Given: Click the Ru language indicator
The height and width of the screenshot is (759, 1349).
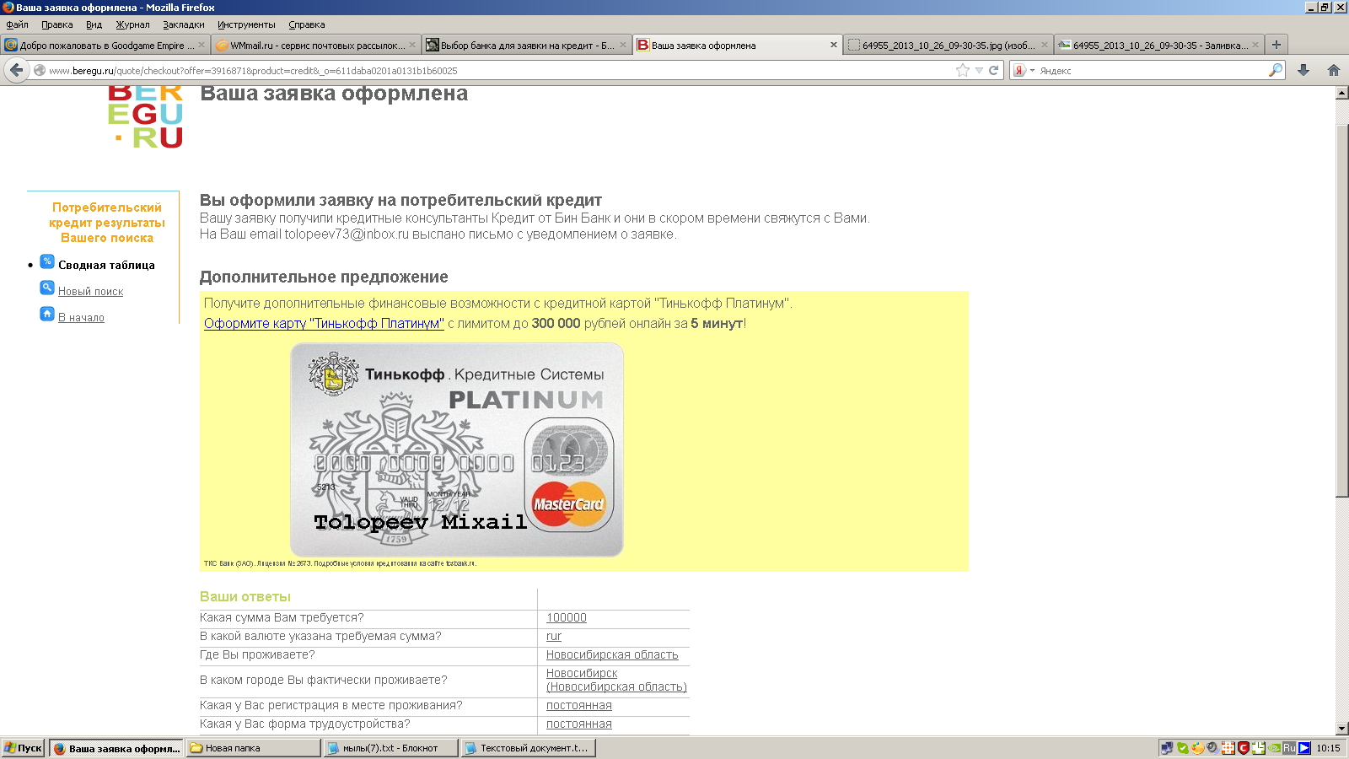Looking at the screenshot, I should (1289, 748).
